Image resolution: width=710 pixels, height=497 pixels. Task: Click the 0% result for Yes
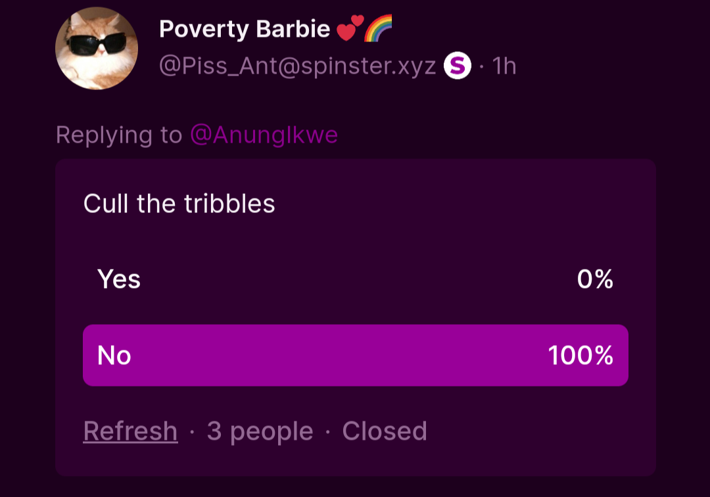tap(595, 279)
